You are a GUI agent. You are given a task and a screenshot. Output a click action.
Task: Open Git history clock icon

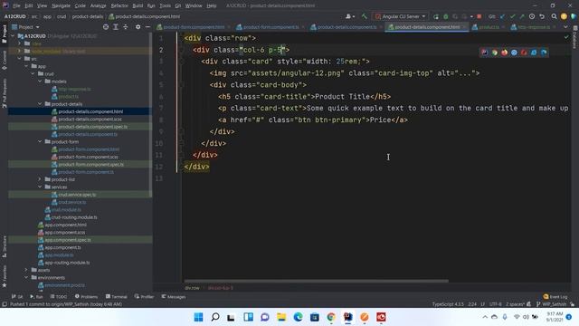(532, 16)
